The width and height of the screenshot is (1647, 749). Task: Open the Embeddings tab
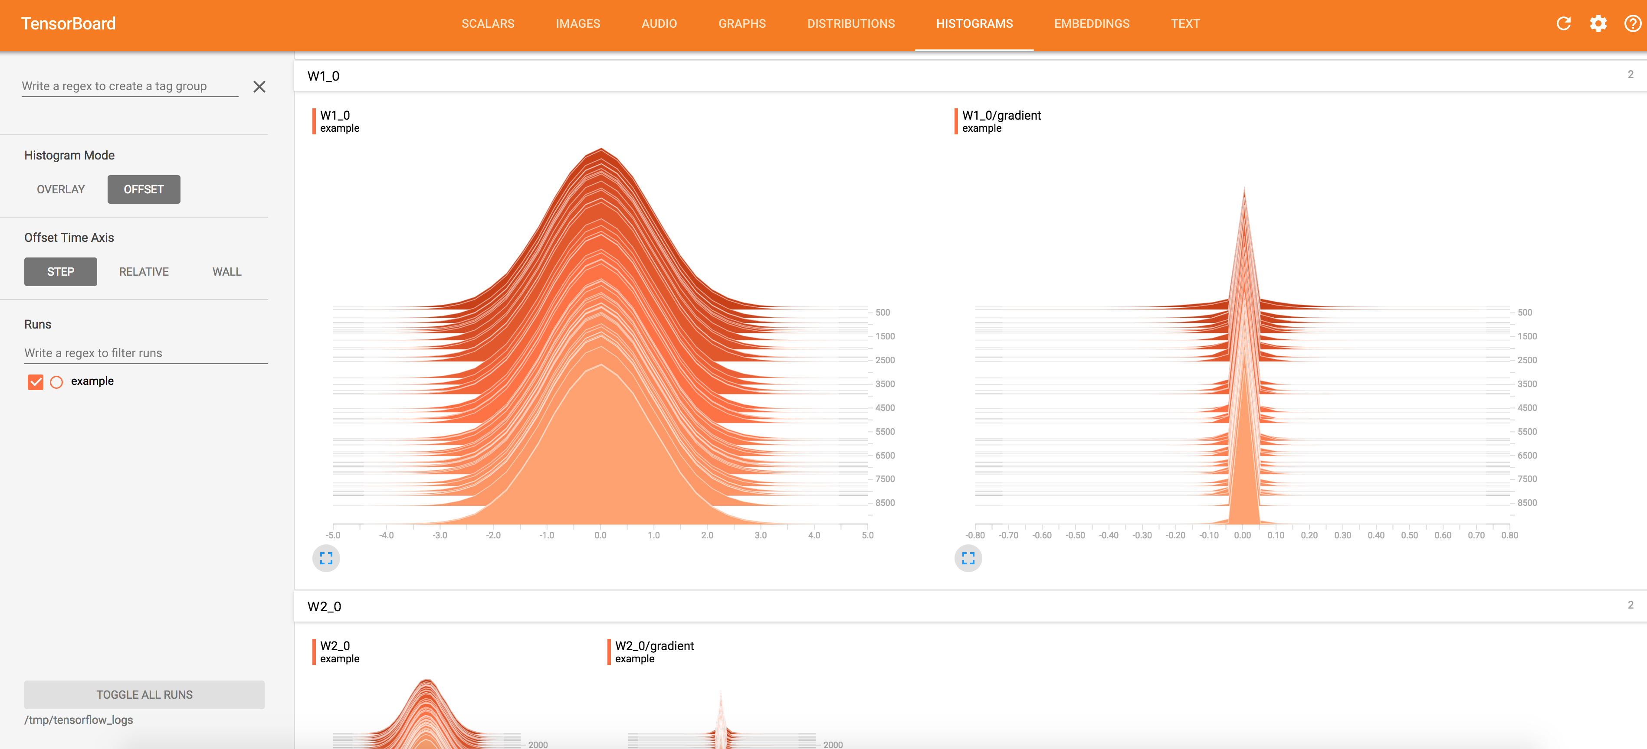tap(1091, 24)
